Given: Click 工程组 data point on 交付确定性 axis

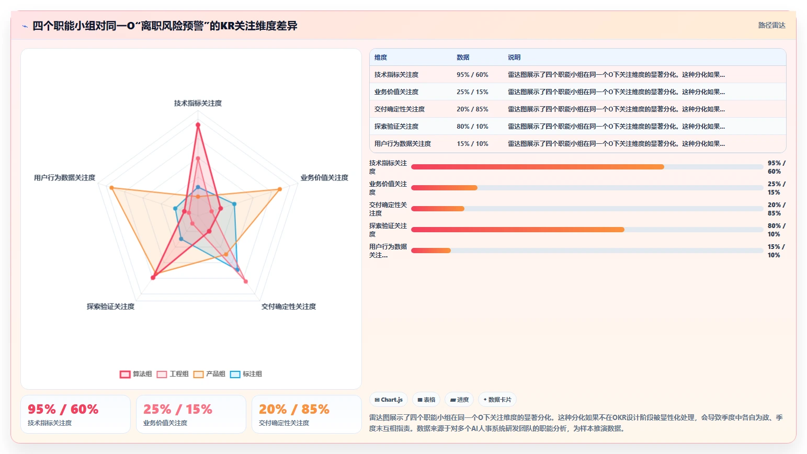Looking at the screenshot, I should coord(245,281).
